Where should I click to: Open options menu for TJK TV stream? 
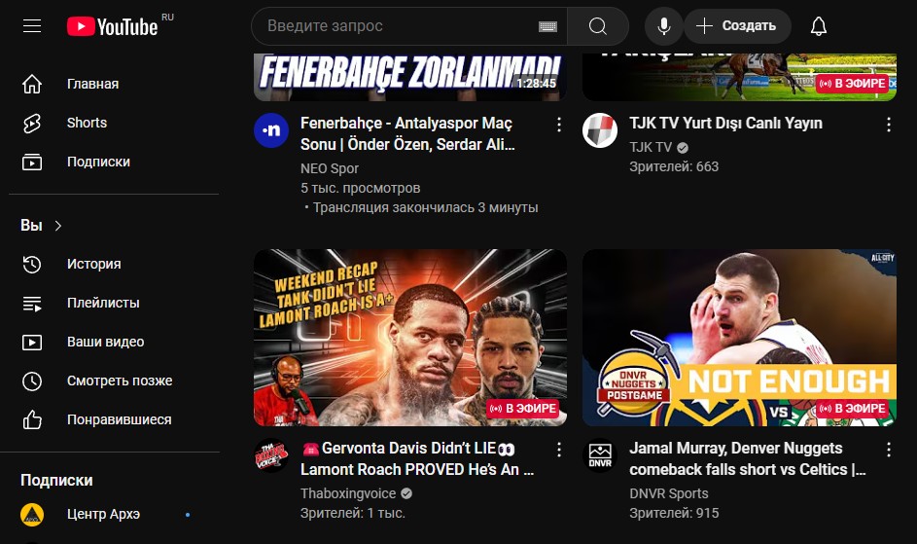pos(889,125)
